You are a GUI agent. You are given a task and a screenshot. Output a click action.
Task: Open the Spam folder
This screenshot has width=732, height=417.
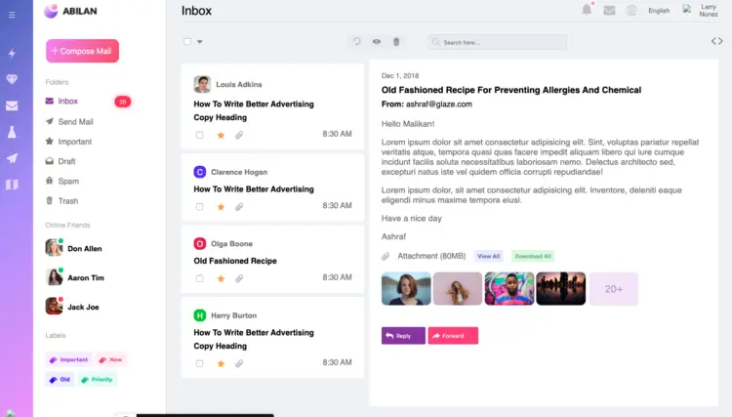tap(68, 181)
